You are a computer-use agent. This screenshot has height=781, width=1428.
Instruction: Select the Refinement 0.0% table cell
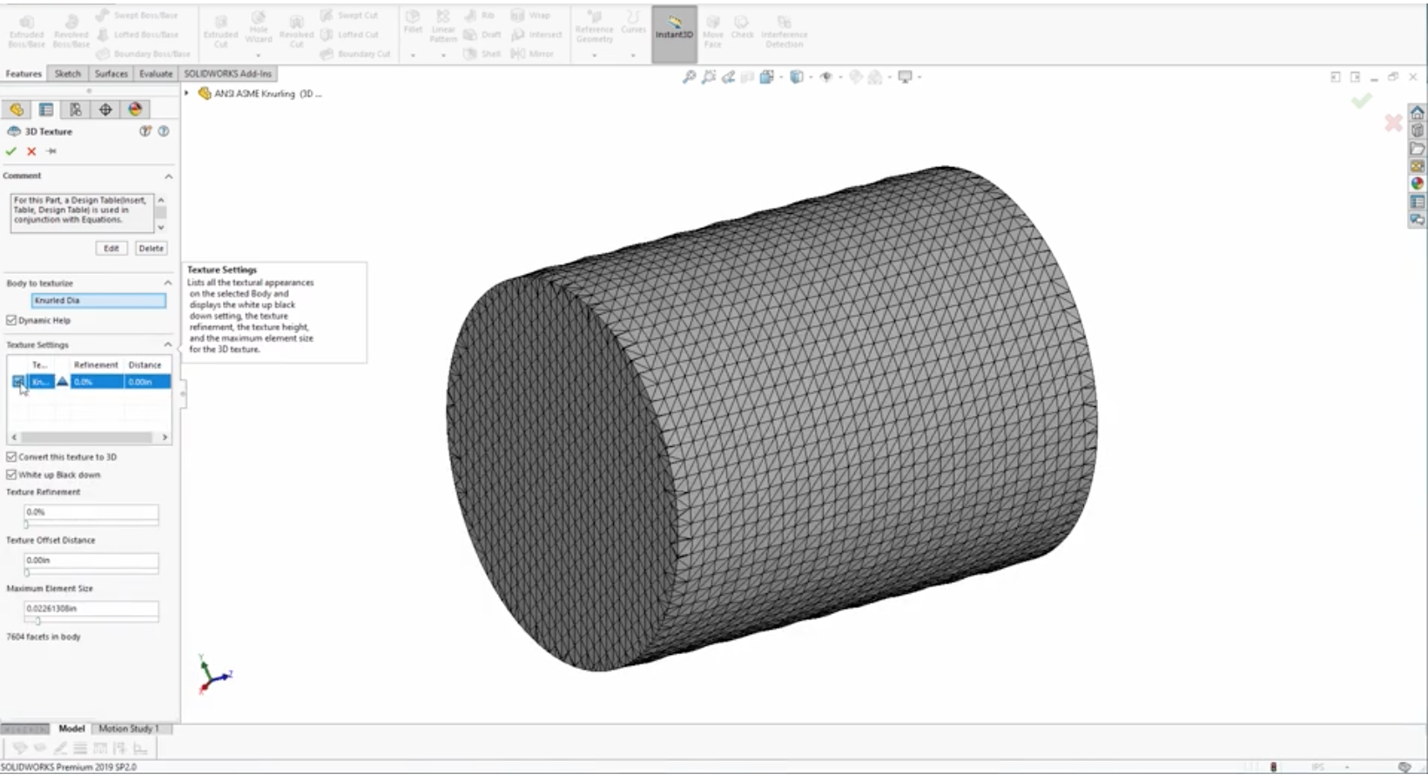(x=97, y=382)
